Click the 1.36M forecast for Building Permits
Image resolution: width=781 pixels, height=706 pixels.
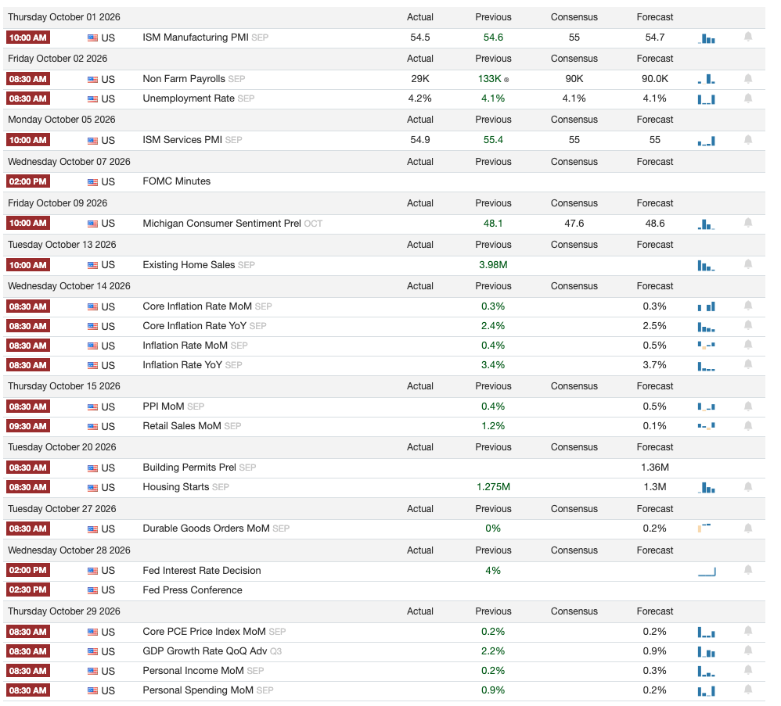(654, 468)
